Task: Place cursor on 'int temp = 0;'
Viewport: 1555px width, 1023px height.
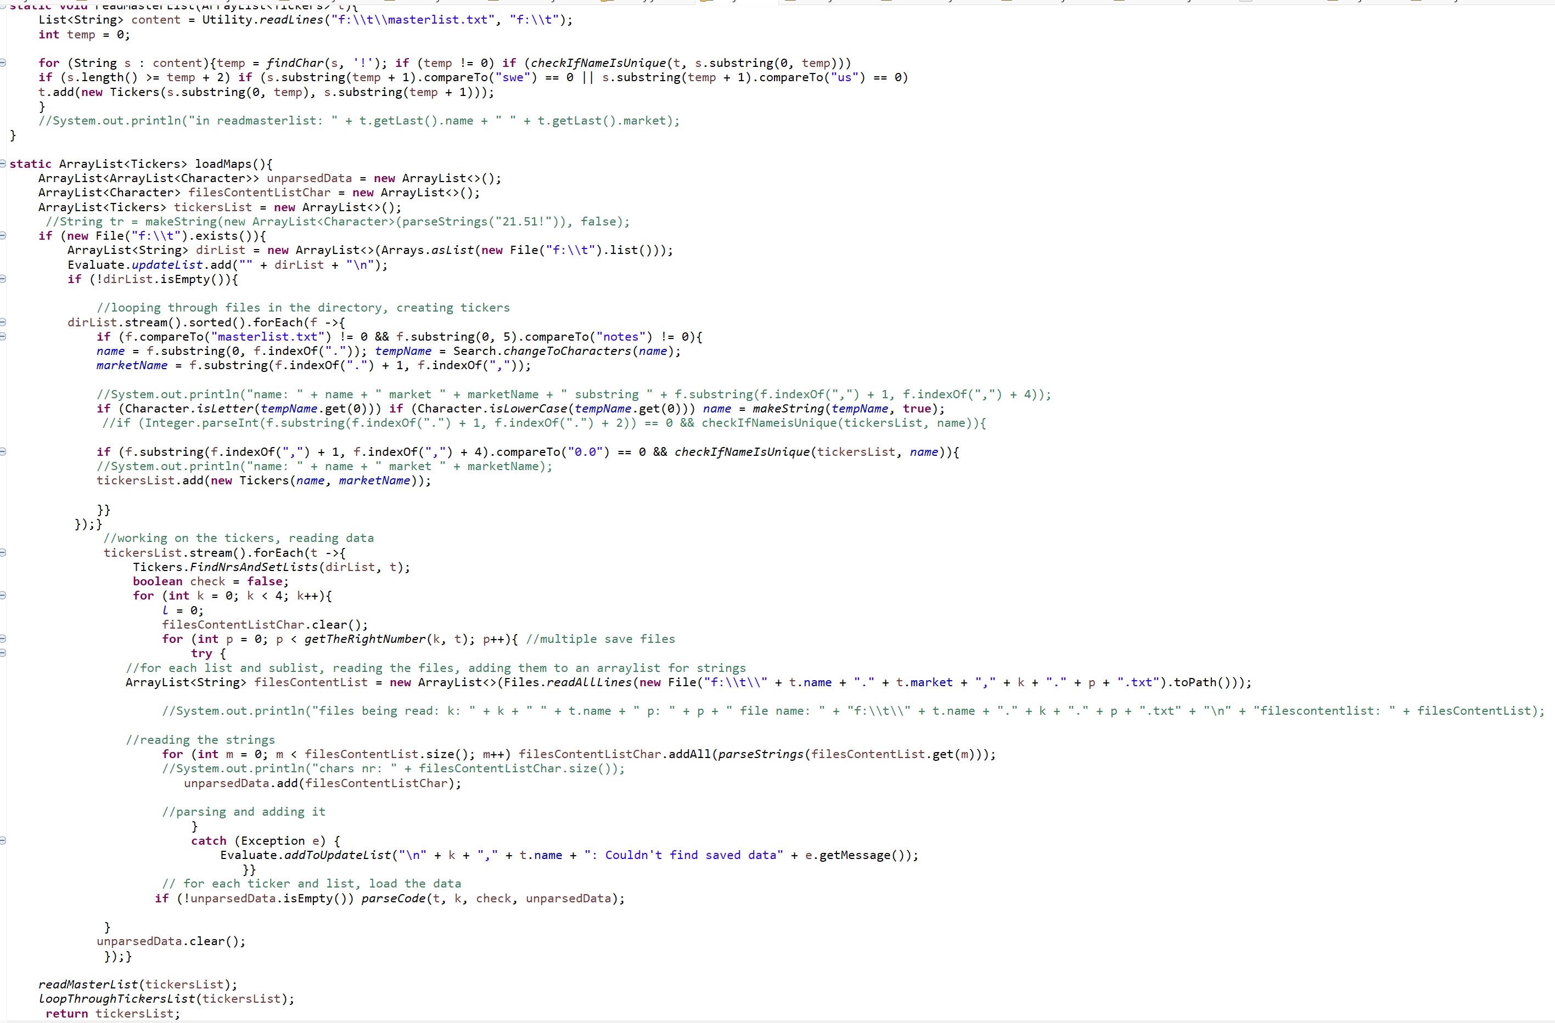Action: point(85,35)
